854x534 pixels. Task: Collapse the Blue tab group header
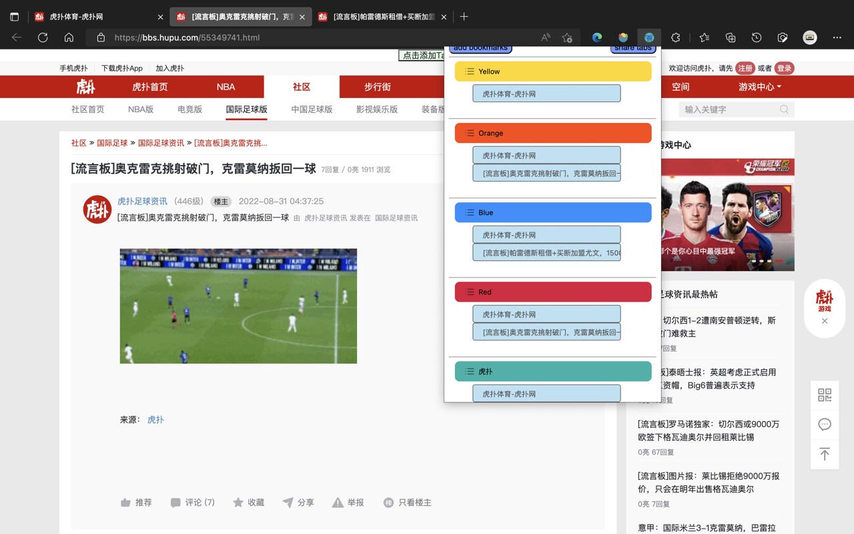point(553,212)
